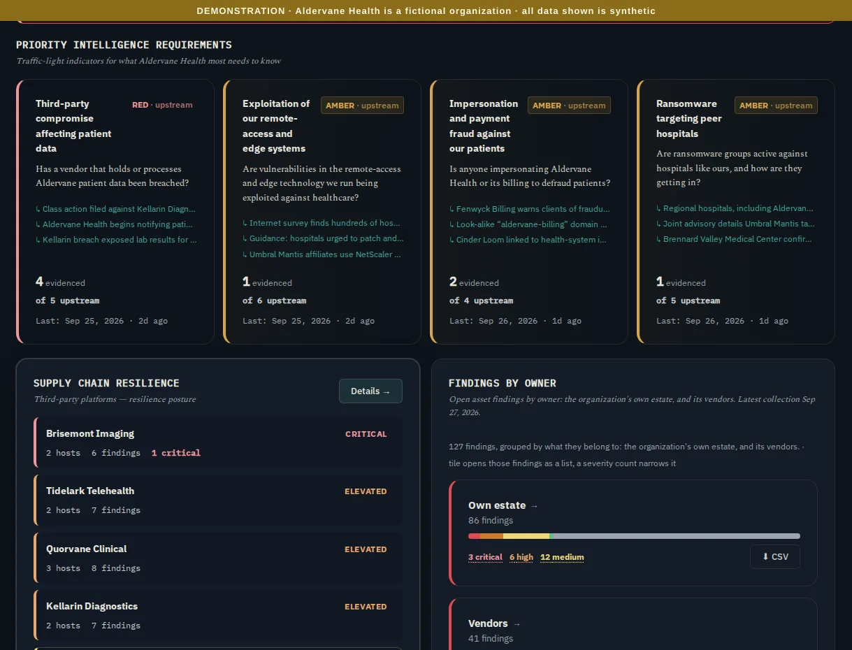
Task: Open "Kellarin breach exposed lab results for..." link
Action: pos(116,240)
